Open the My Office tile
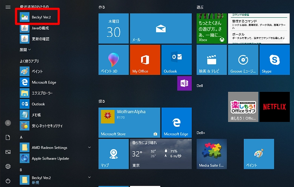Screen dimensions: 294x187 [x=145, y=60]
